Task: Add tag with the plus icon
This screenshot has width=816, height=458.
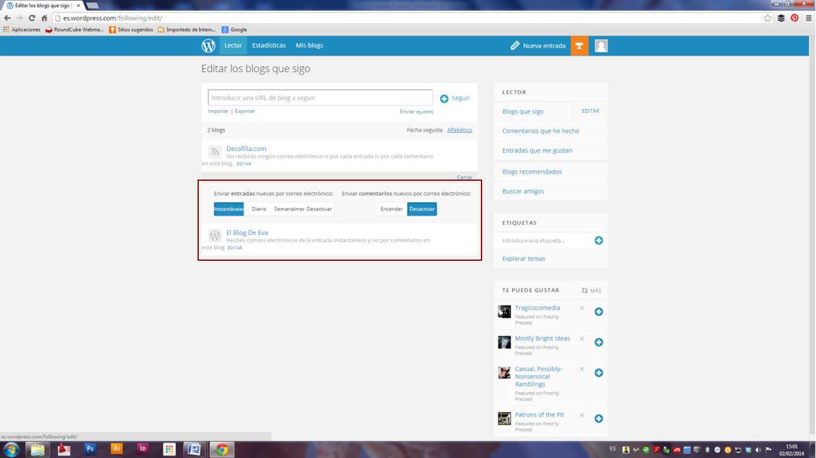Action: pos(599,241)
